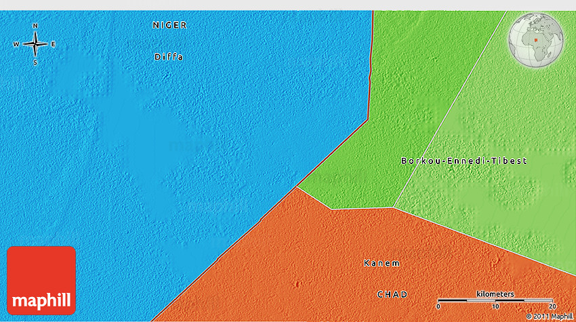The height and width of the screenshot is (322, 576).
Task: Click the Diffa region label
Action: (169, 57)
